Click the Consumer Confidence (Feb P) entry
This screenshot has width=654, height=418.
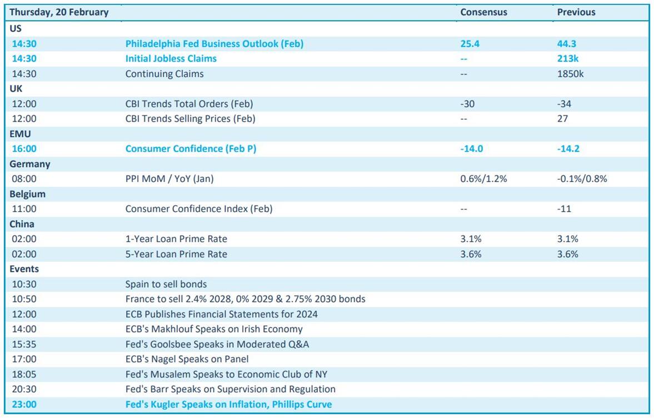pyautogui.click(x=191, y=149)
